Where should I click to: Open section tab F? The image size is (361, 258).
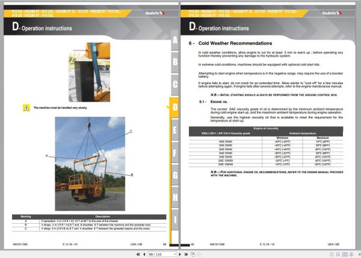(x=175, y=153)
